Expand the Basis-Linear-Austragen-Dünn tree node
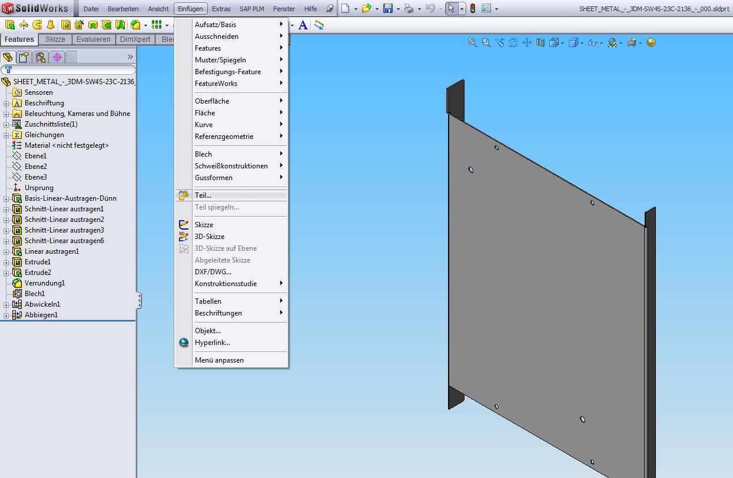 tap(6, 198)
